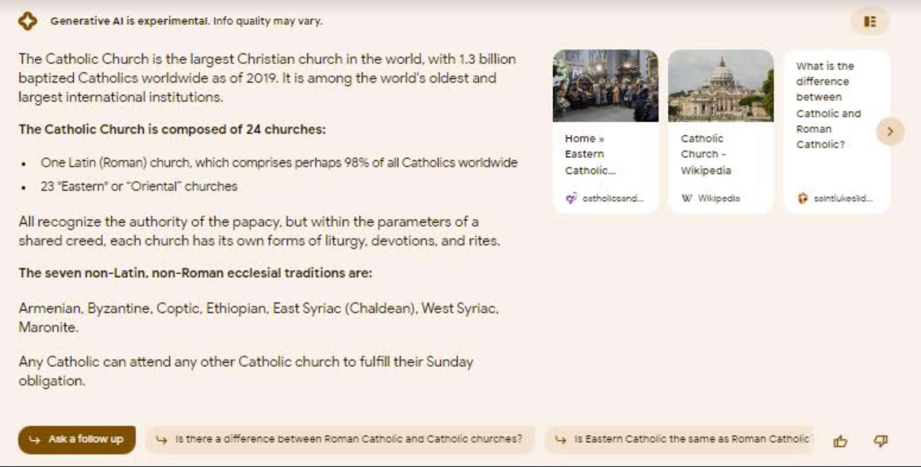Give the answer a thumbs up

(x=840, y=441)
